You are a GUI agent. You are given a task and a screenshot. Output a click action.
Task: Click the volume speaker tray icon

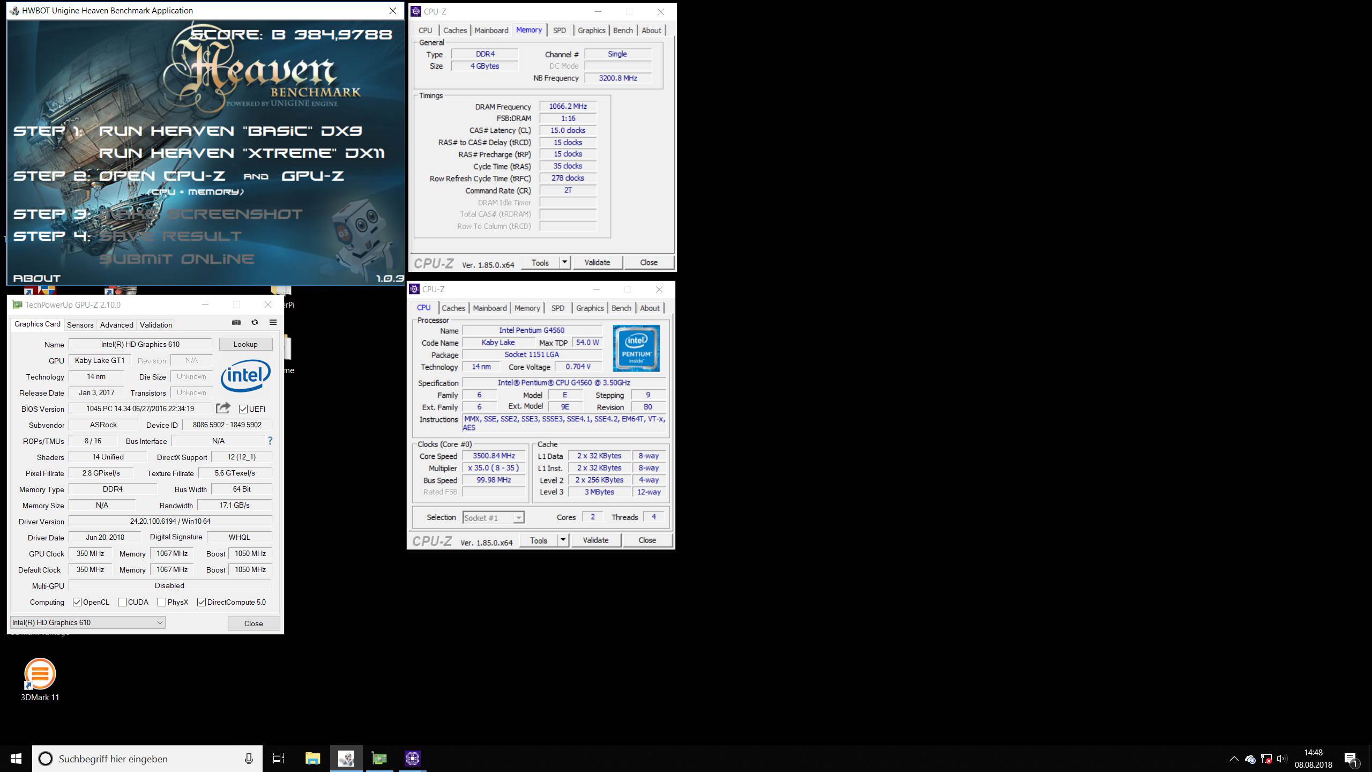click(1282, 759)
